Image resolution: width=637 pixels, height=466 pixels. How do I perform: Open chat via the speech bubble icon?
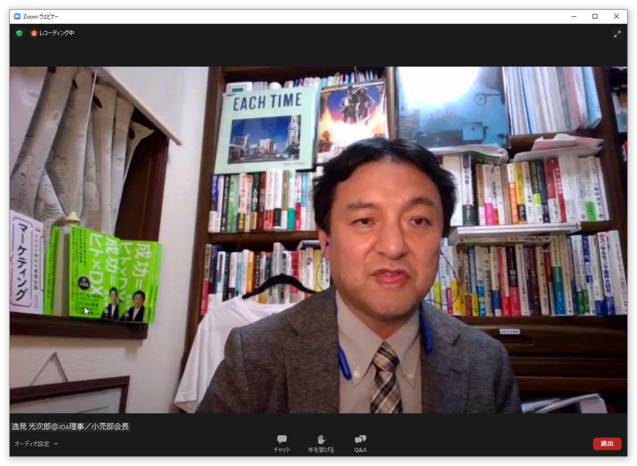(x=282, y=439)
